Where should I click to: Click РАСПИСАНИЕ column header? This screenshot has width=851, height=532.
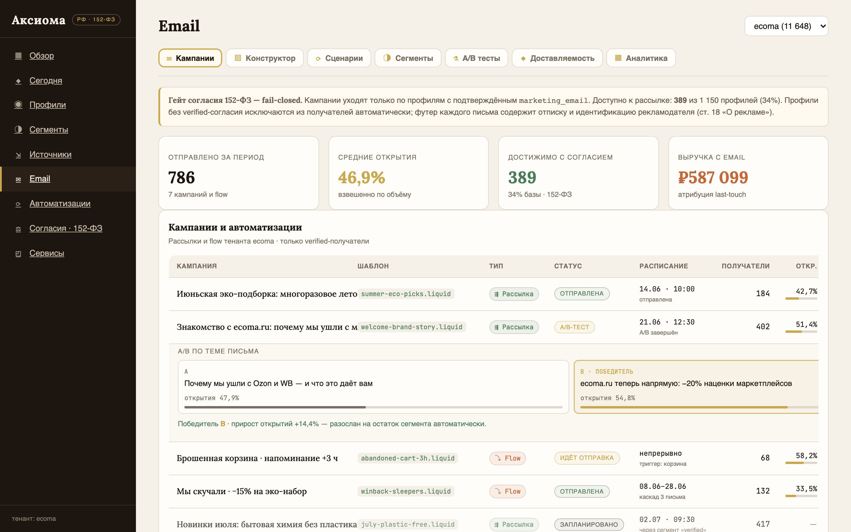coord(664,266)
